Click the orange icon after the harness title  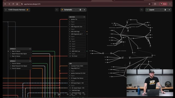[x=27, y=10]
